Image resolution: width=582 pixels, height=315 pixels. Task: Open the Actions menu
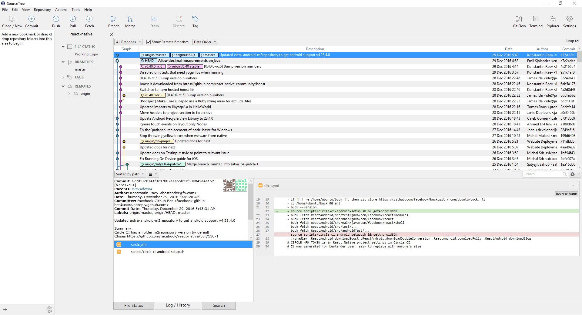point(61,10)
